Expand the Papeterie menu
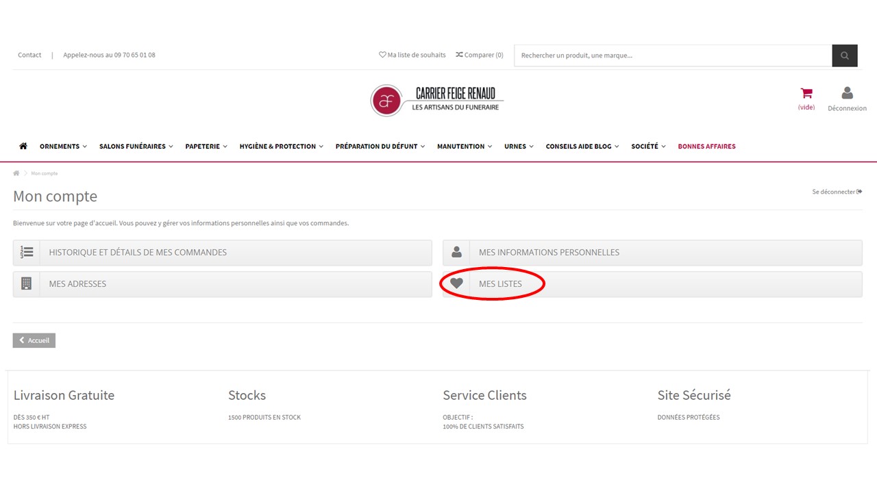Screen dimensions: 877x493 206,146
